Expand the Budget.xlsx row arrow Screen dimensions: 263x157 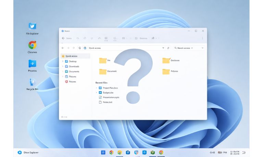[x=96, y=92]
